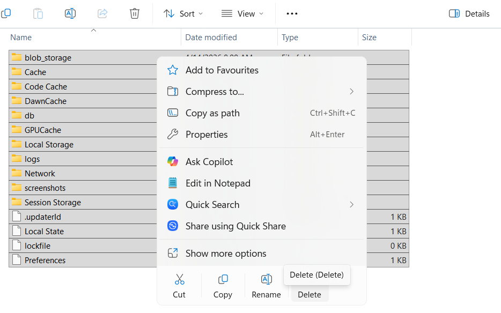Open the View dropdown
The width and height of the screenshot is (501, 313).
tap(242, 13)
